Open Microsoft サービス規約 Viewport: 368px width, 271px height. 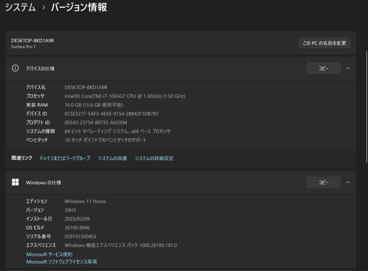(49, 254)
